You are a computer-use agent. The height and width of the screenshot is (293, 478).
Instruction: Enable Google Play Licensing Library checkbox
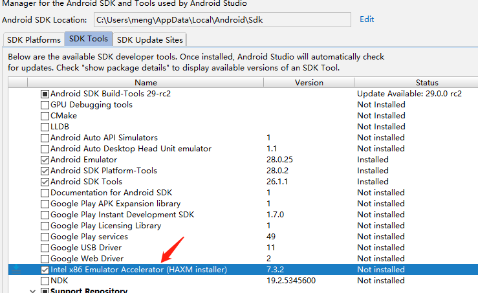coord(45,226)
